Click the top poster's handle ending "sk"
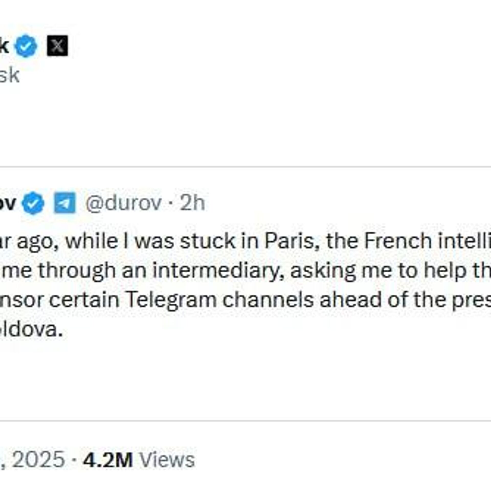 [x=9, y=75]
